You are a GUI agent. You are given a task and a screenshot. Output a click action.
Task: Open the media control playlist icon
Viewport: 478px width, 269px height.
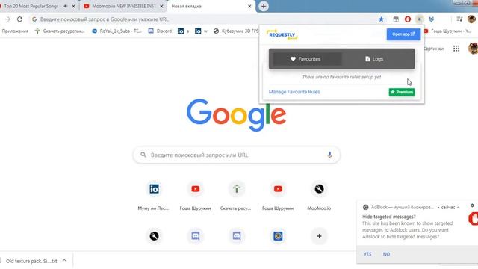coord(459,19)
